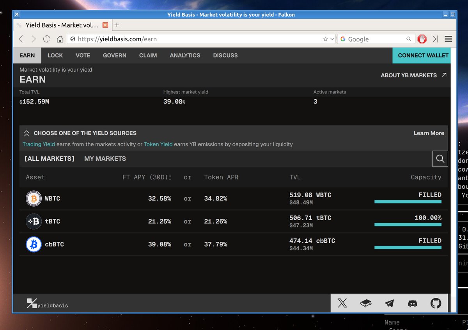The image size is (468, 330).
Task: Open the CLAIM navigation tab
Action: click(148, 55)
